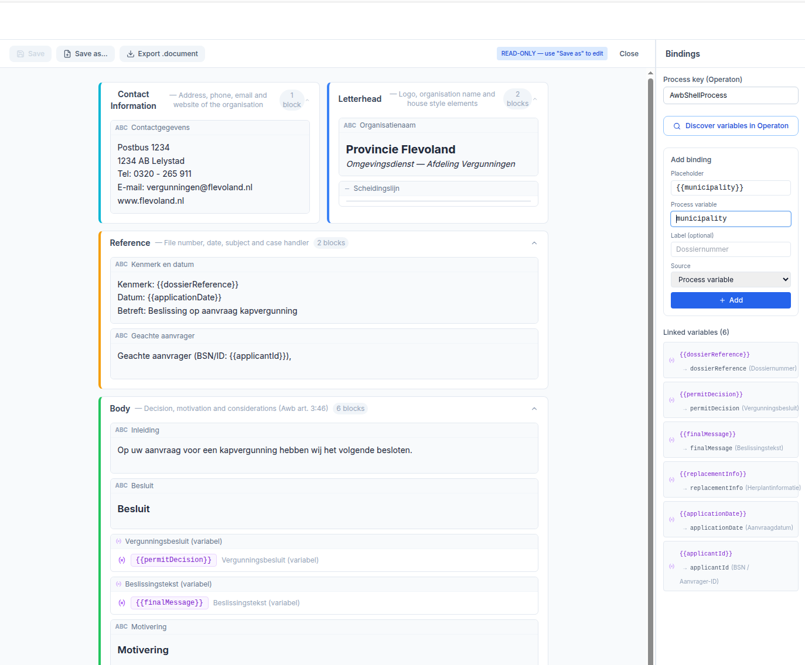Click the ABC icon on the Contactgegevens block
Image resolution: width=805 pixels, height=665 pixels.
tap(121, 127)
